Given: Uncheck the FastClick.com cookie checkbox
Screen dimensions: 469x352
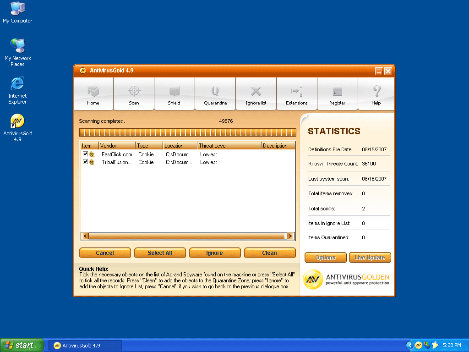Looking at the screenshot, I should point(85,154).
